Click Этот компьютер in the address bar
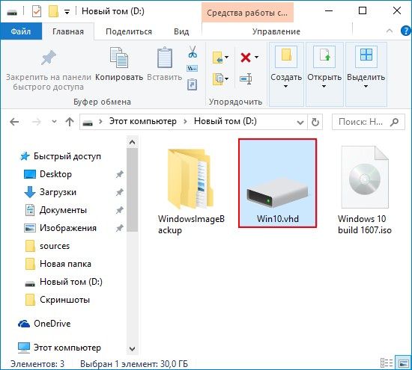This screenshot has height=370, width=412. [x=142, y=121]
